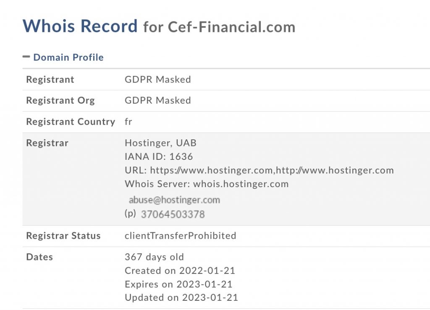The height and width of the screenshot is (310, 430).
Task: Click the IANA ID: 1636 text
Action: [x=159, y=157]
